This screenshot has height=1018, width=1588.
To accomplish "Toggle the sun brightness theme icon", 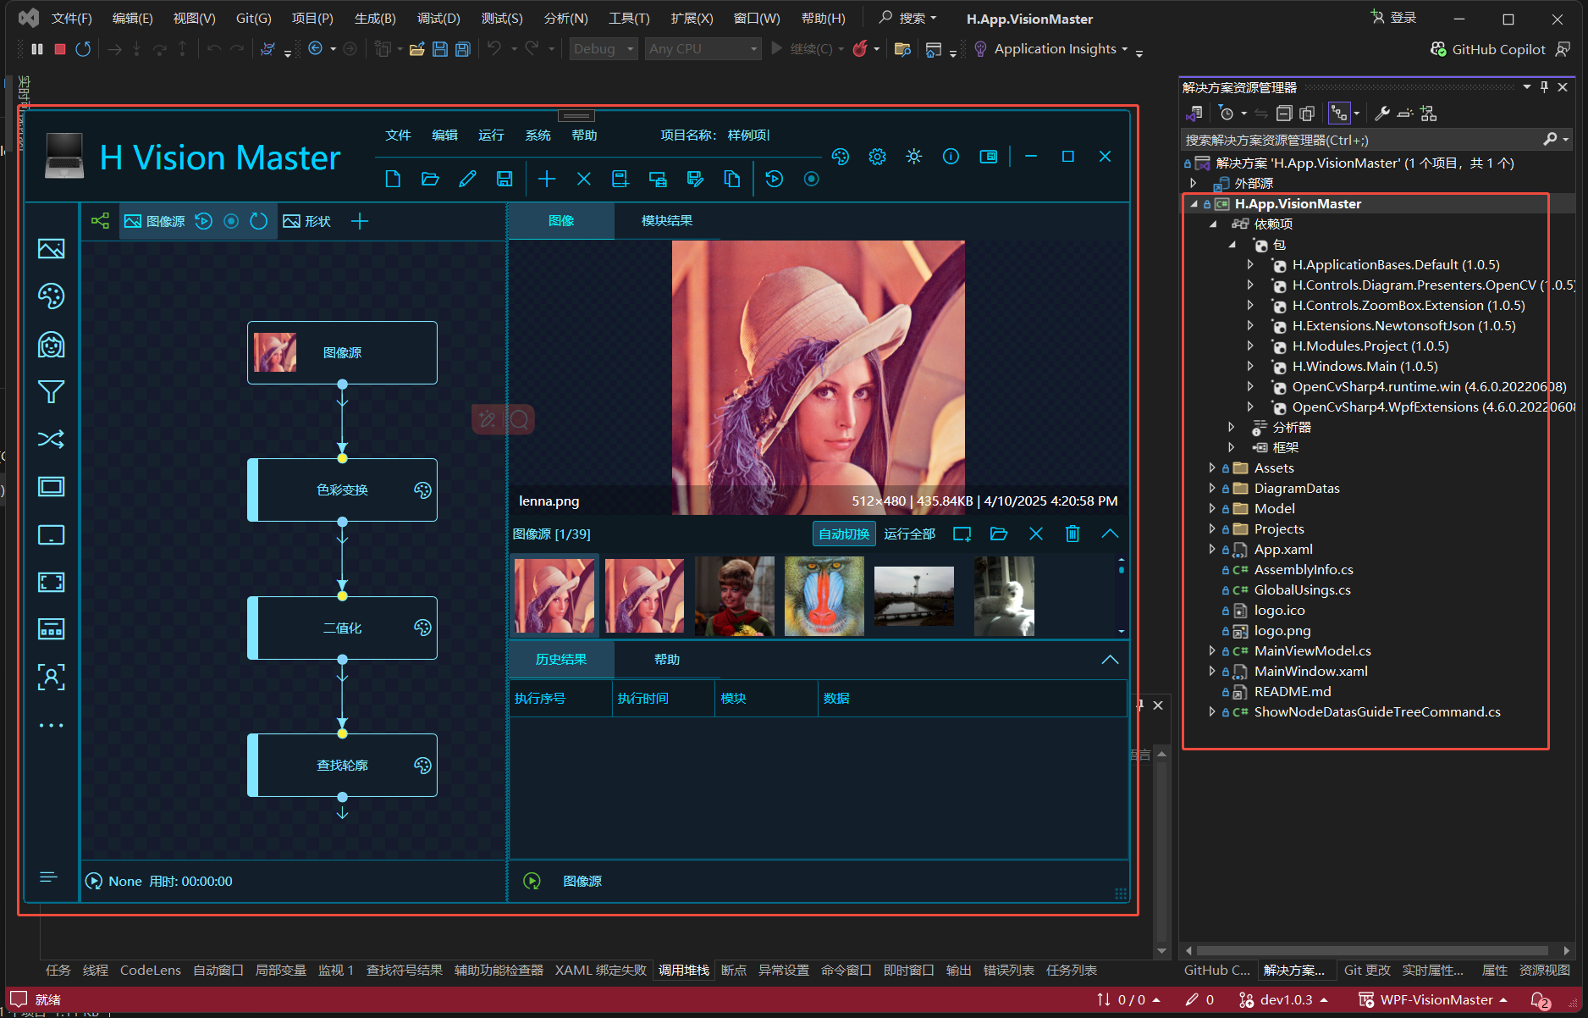I will [x=914, y=157].
